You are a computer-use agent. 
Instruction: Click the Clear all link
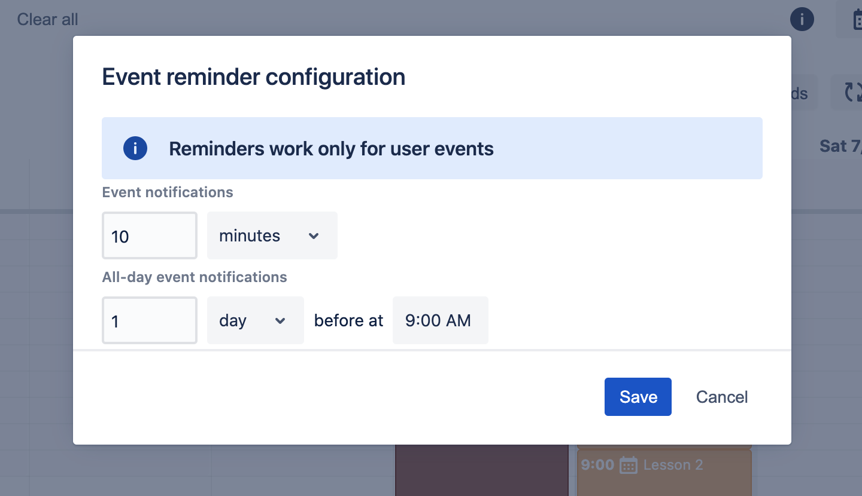pos(48,20)
